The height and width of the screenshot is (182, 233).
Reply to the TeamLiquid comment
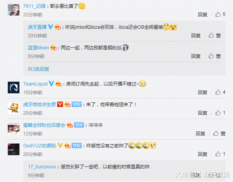tap(203, 92)
